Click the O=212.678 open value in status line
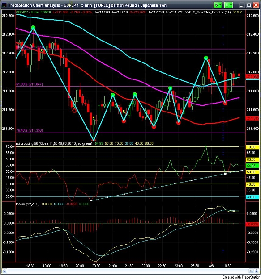Viewport: 261px width, 279px height. point(137,12)
